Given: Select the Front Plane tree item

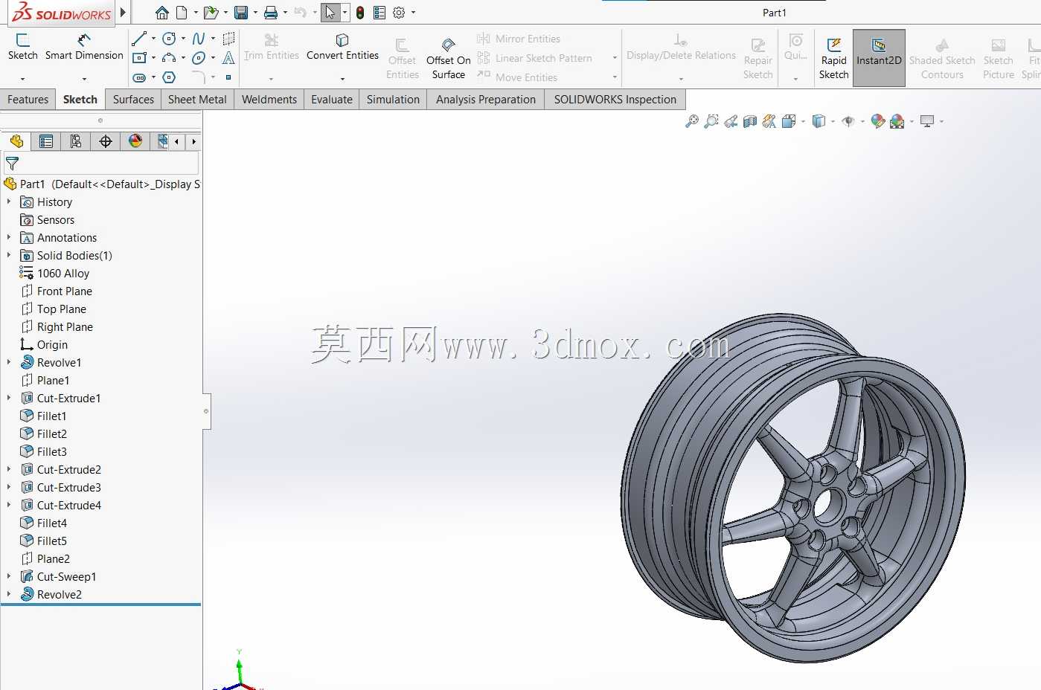Looking at the screenshot, I should 57,291.
